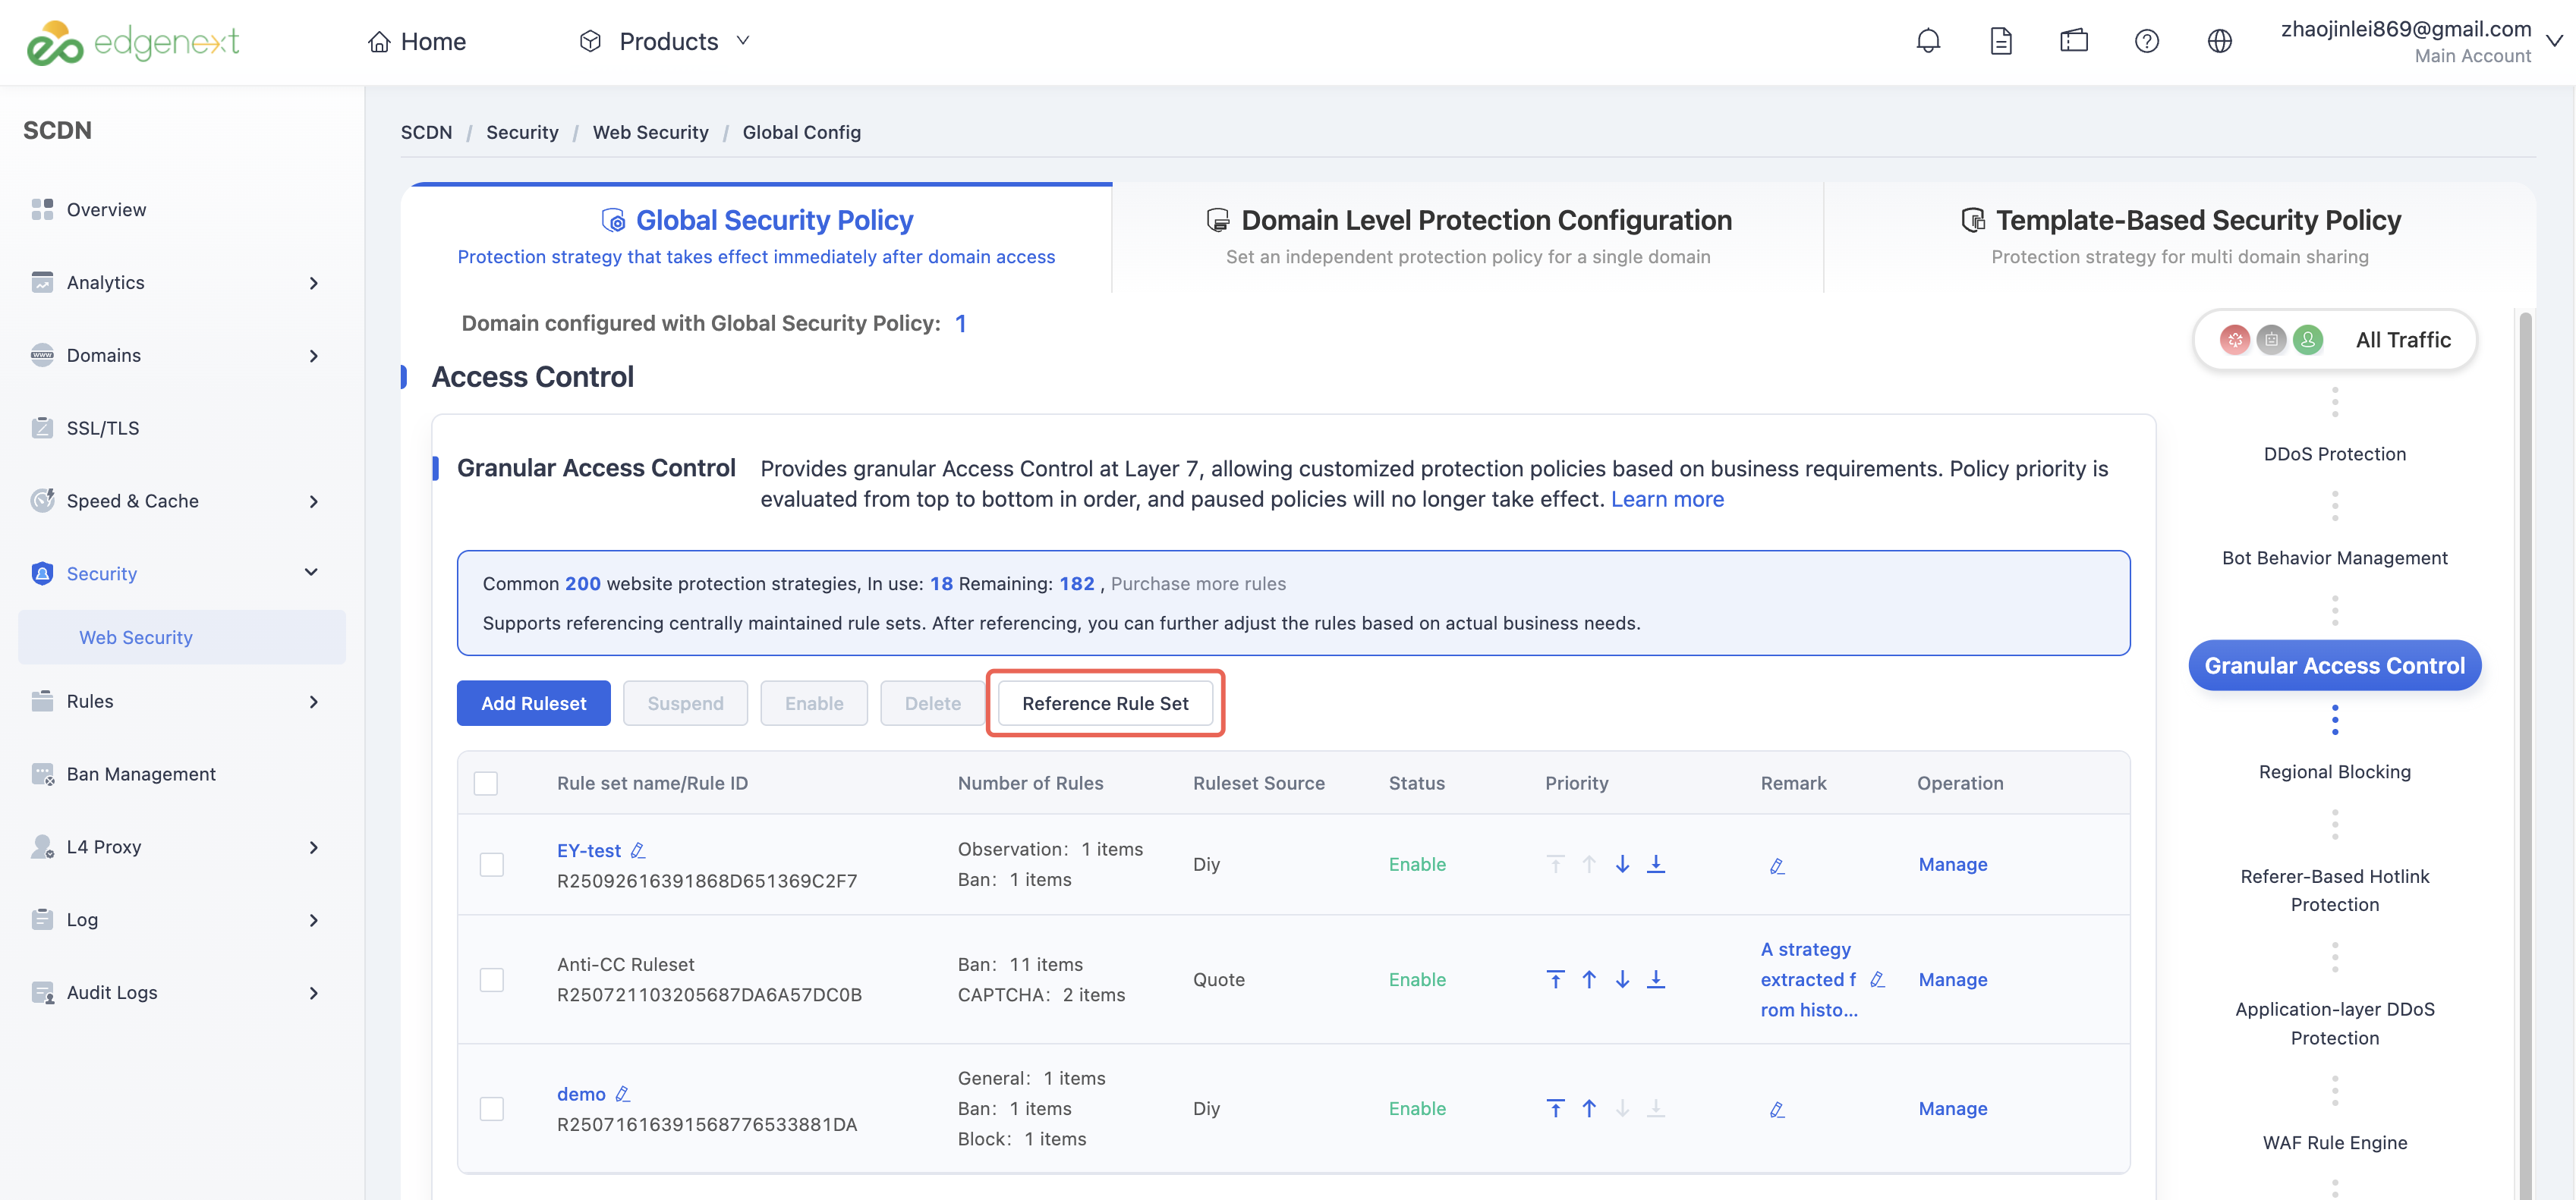Click the help question mark icon
This screenshot has width=2576, height=1200.
coord(2146,41)
